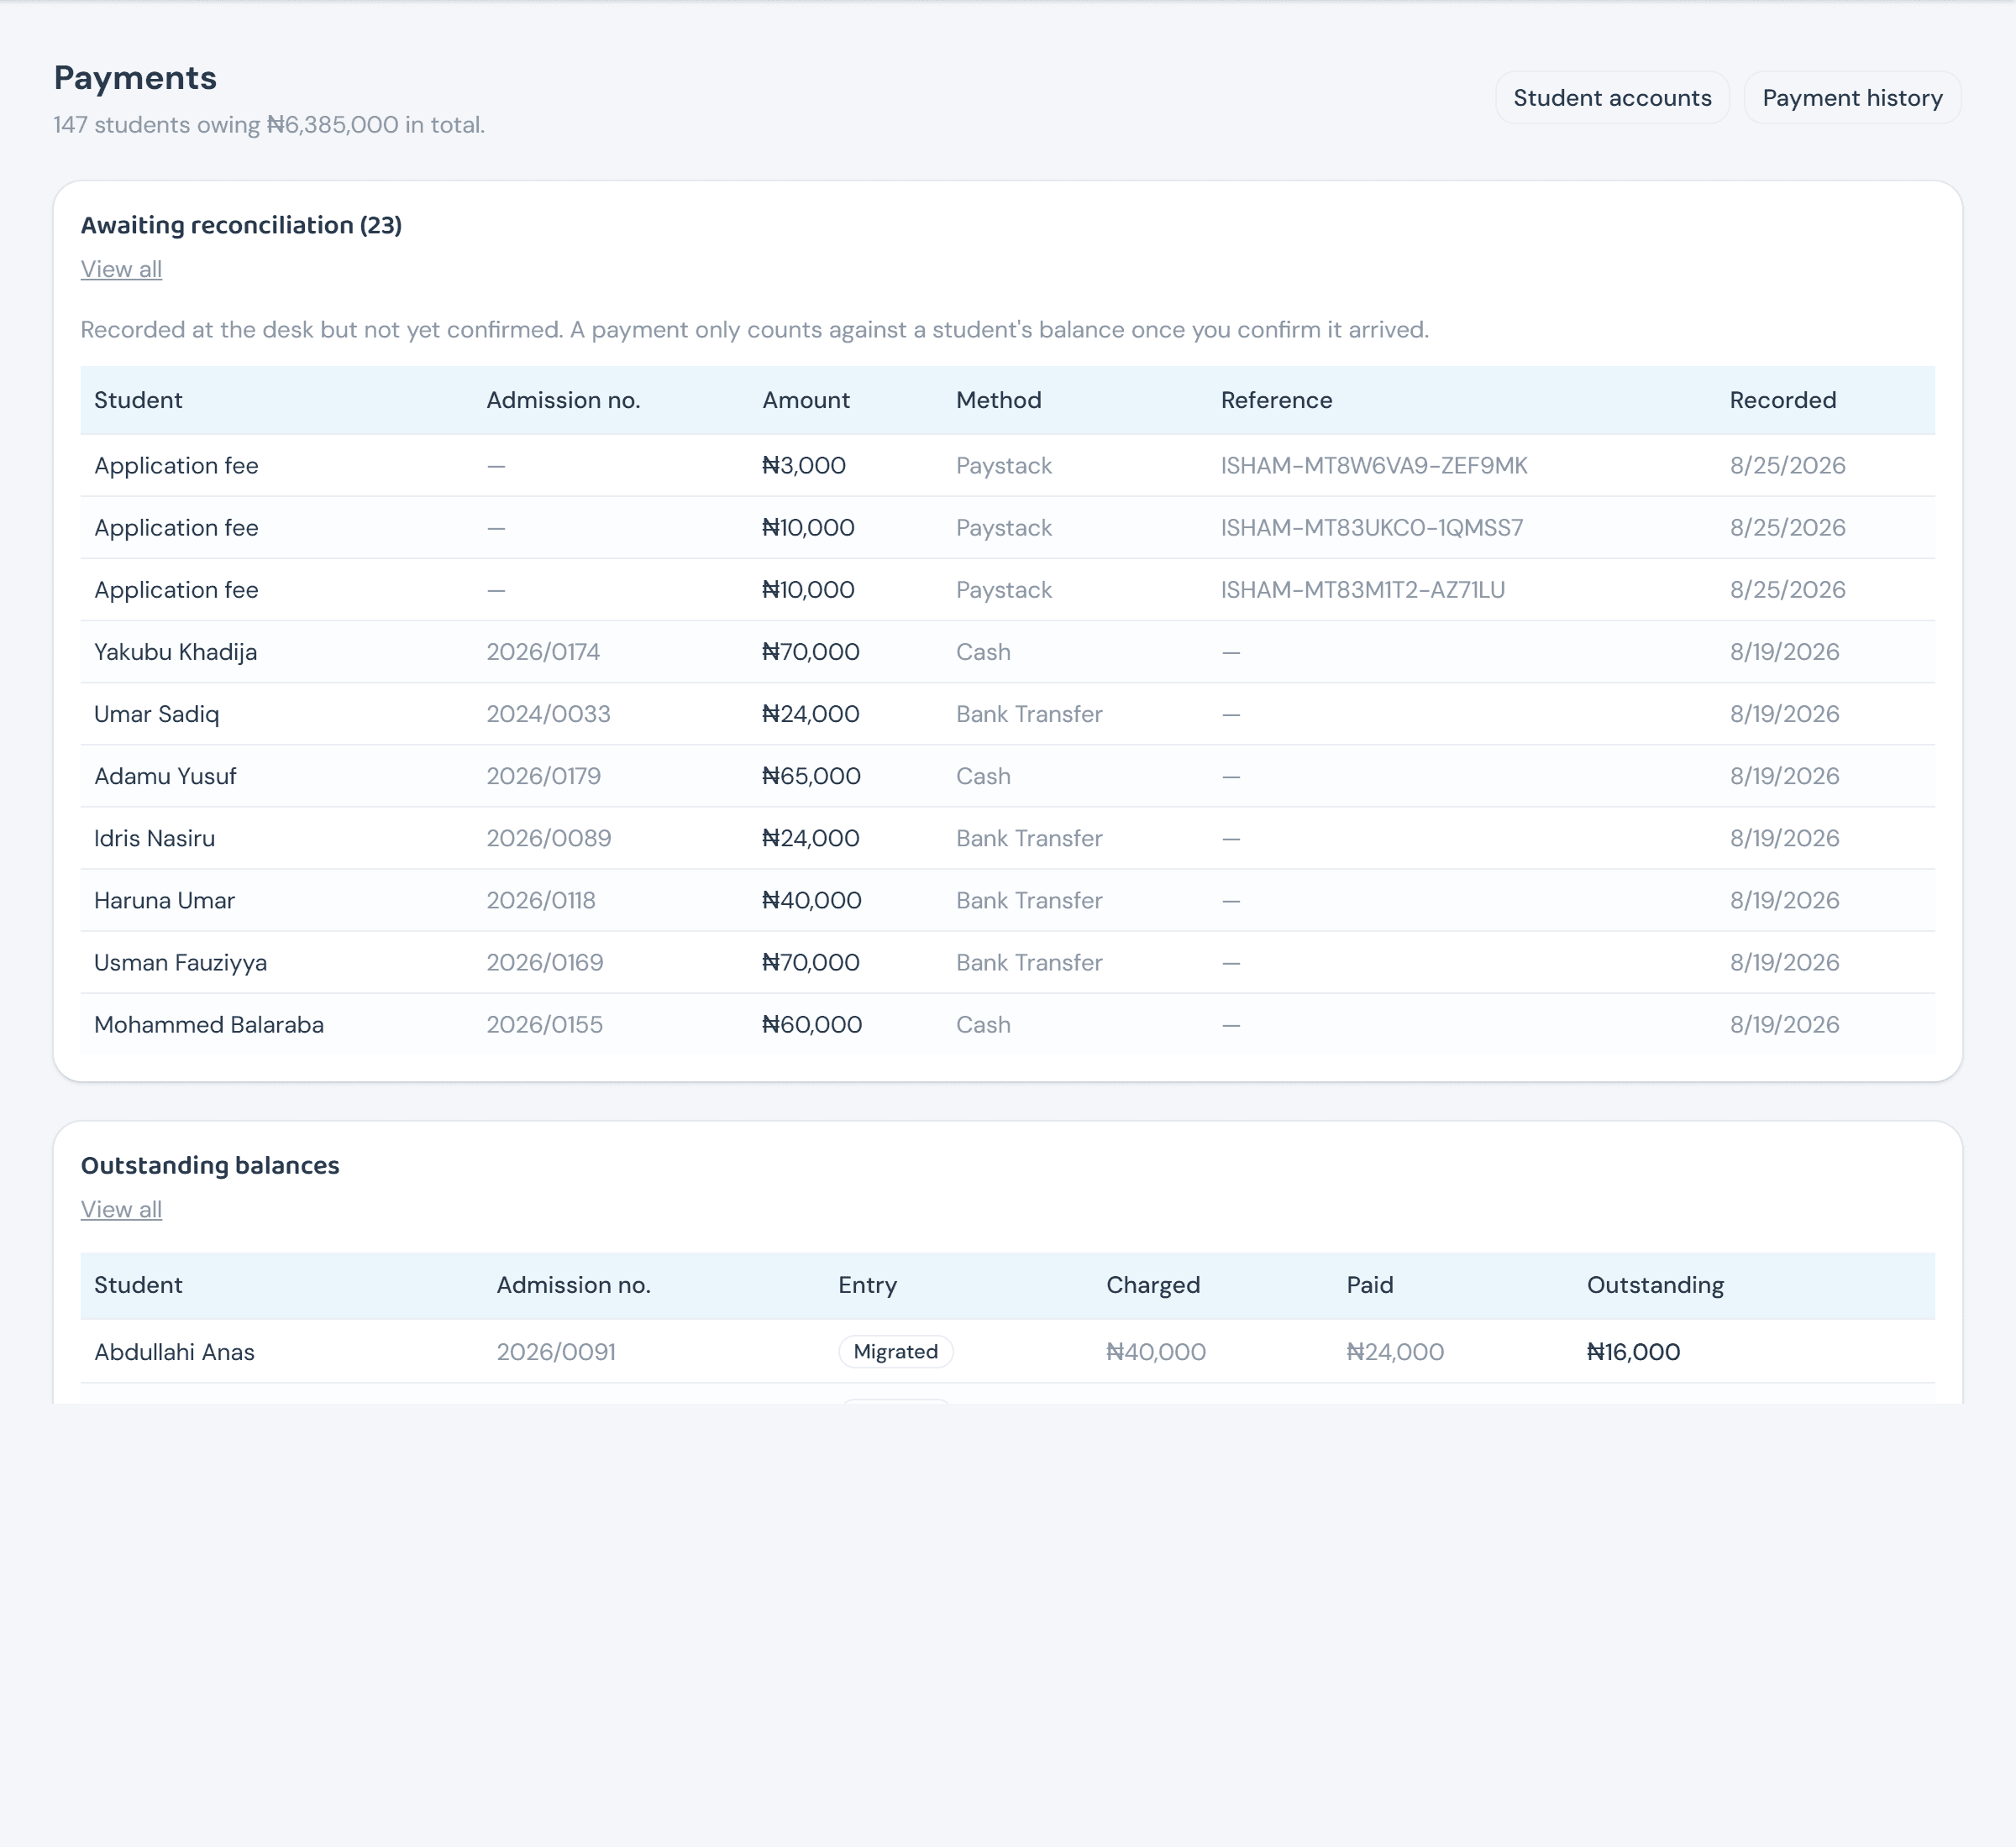The height and width of the screenshot is (1847, 2016).
Task: Select reference ISHAM-MT83UKC0-1QMSS7
Action: (x=1372, y=528)
